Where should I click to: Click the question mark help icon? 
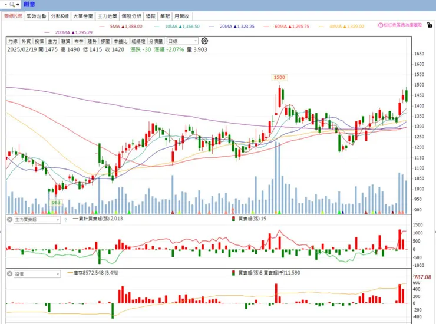pos(65,220)
